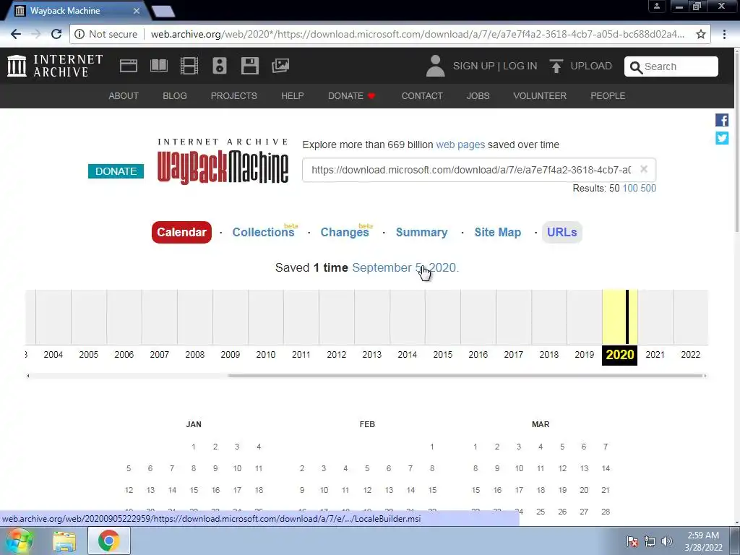
Task: Open Action Center flag icon
Action: point(632,541)
